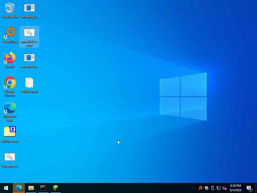
Task: Open Windows Security from the tray
Action: coord(207,188)
